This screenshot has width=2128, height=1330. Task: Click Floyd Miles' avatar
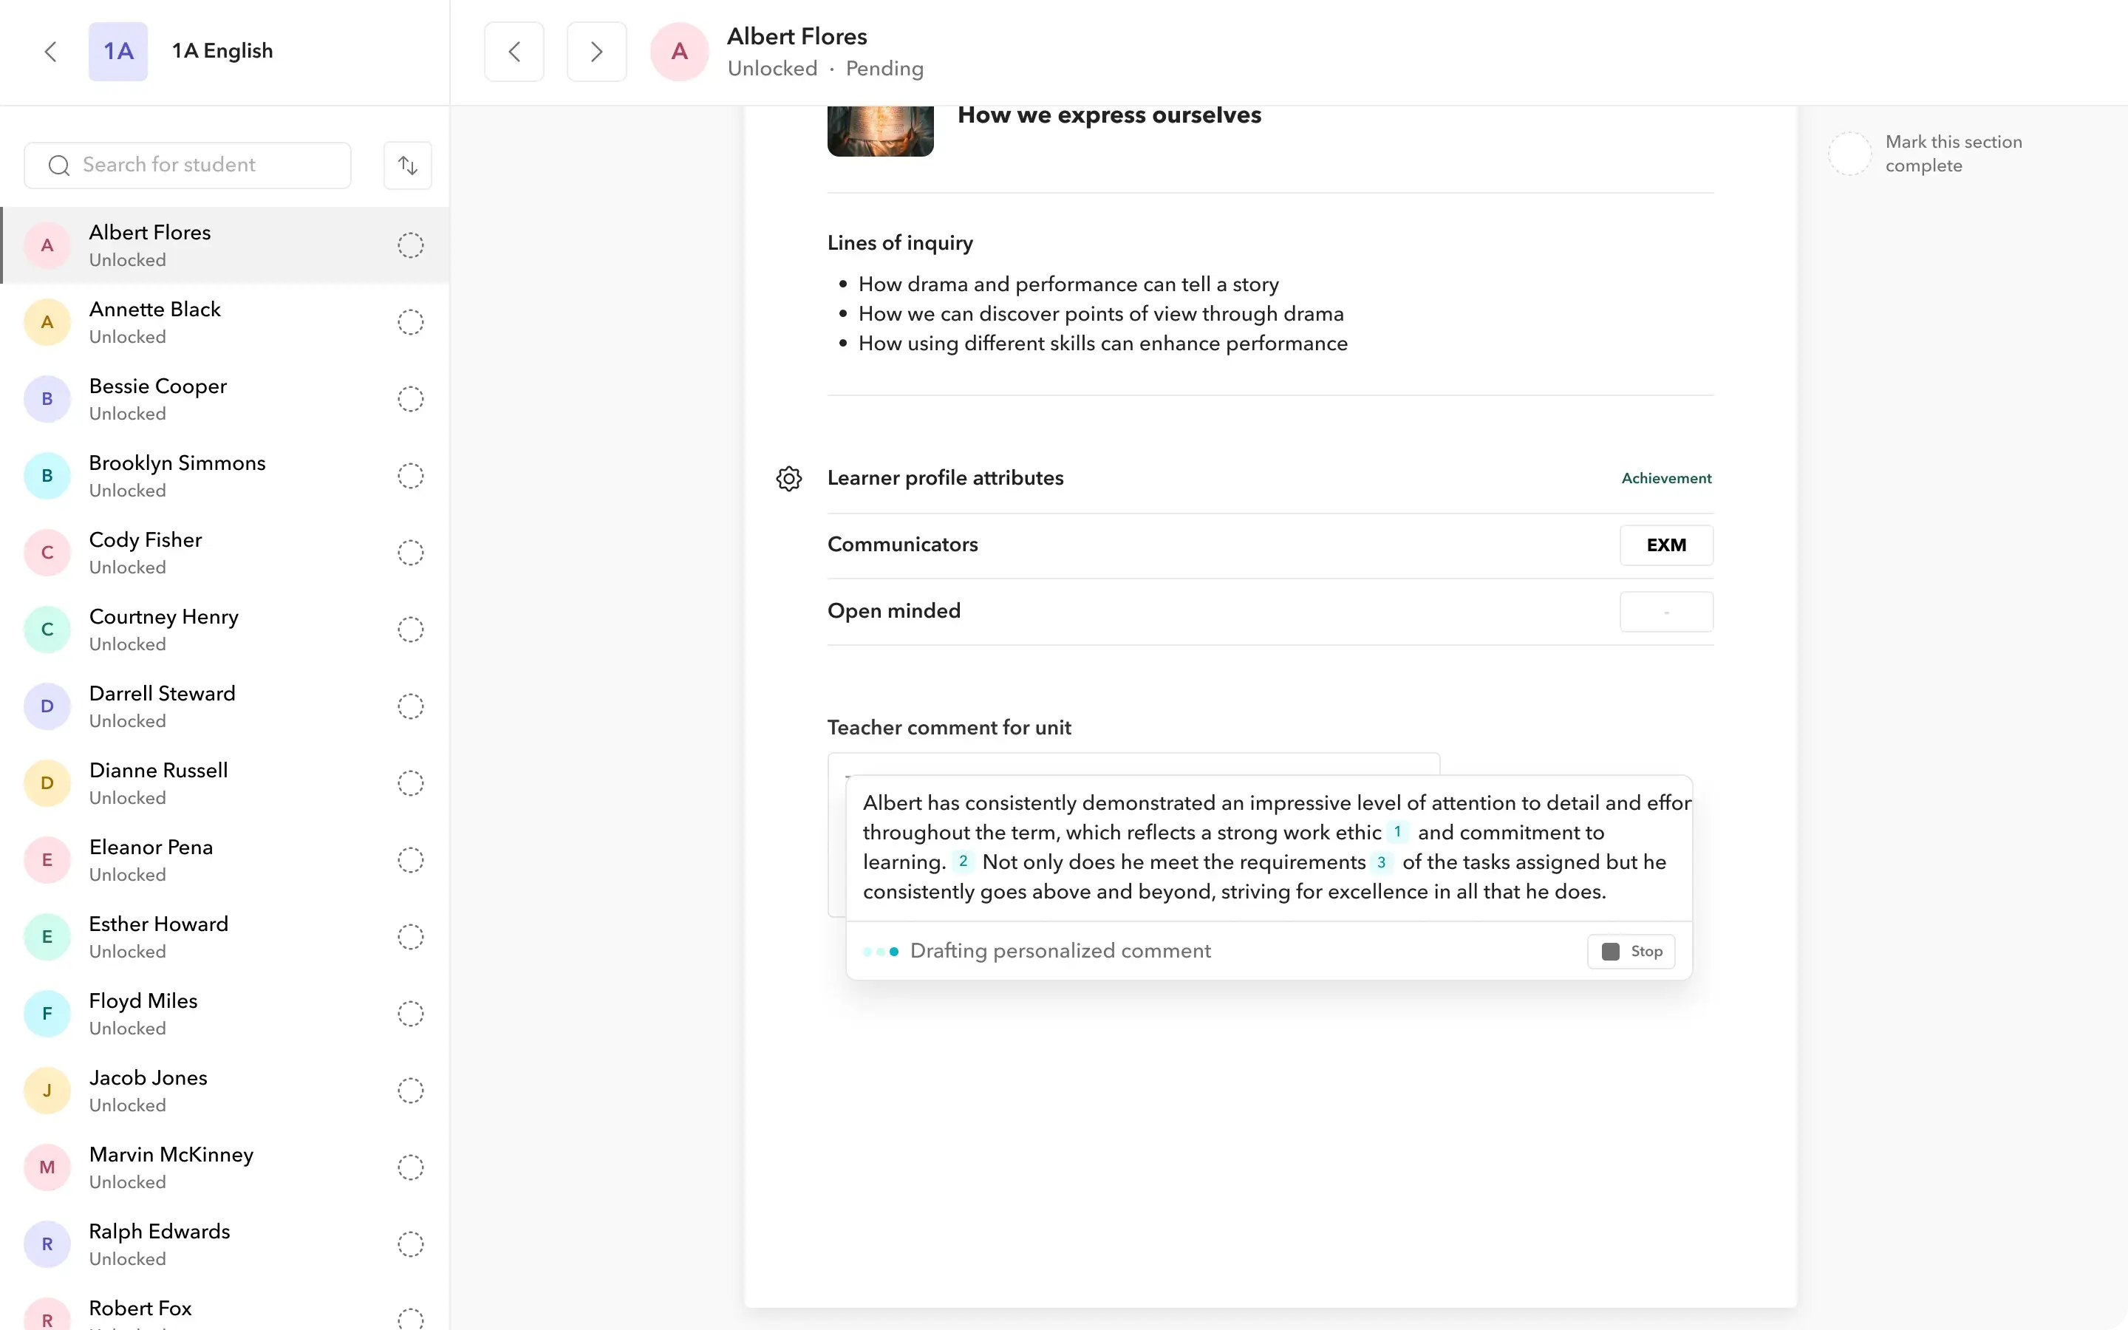coord(47,1013)
